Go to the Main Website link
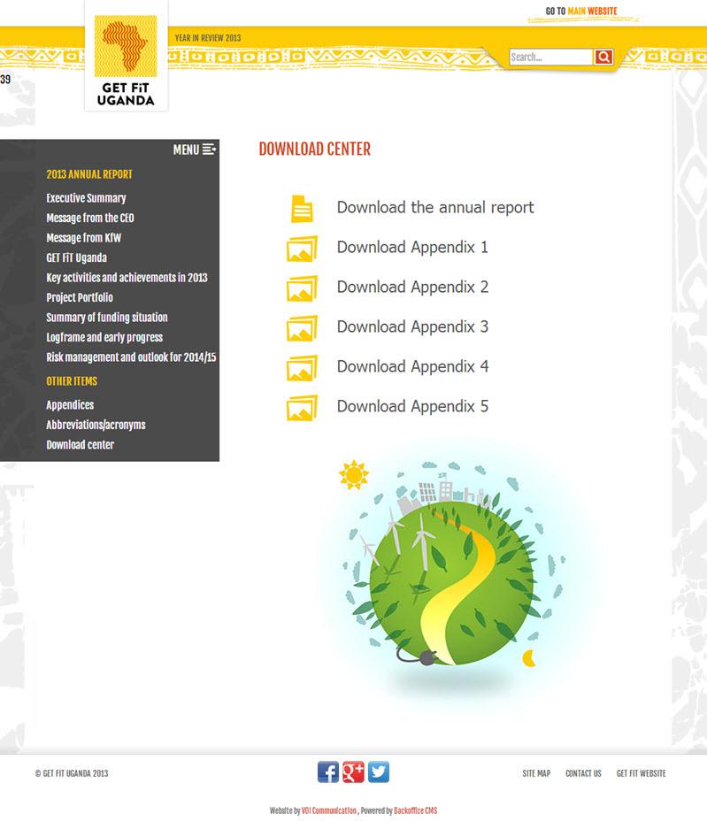Image resolution: width=707 pixels, height=829 pixels. pos(581,12)
